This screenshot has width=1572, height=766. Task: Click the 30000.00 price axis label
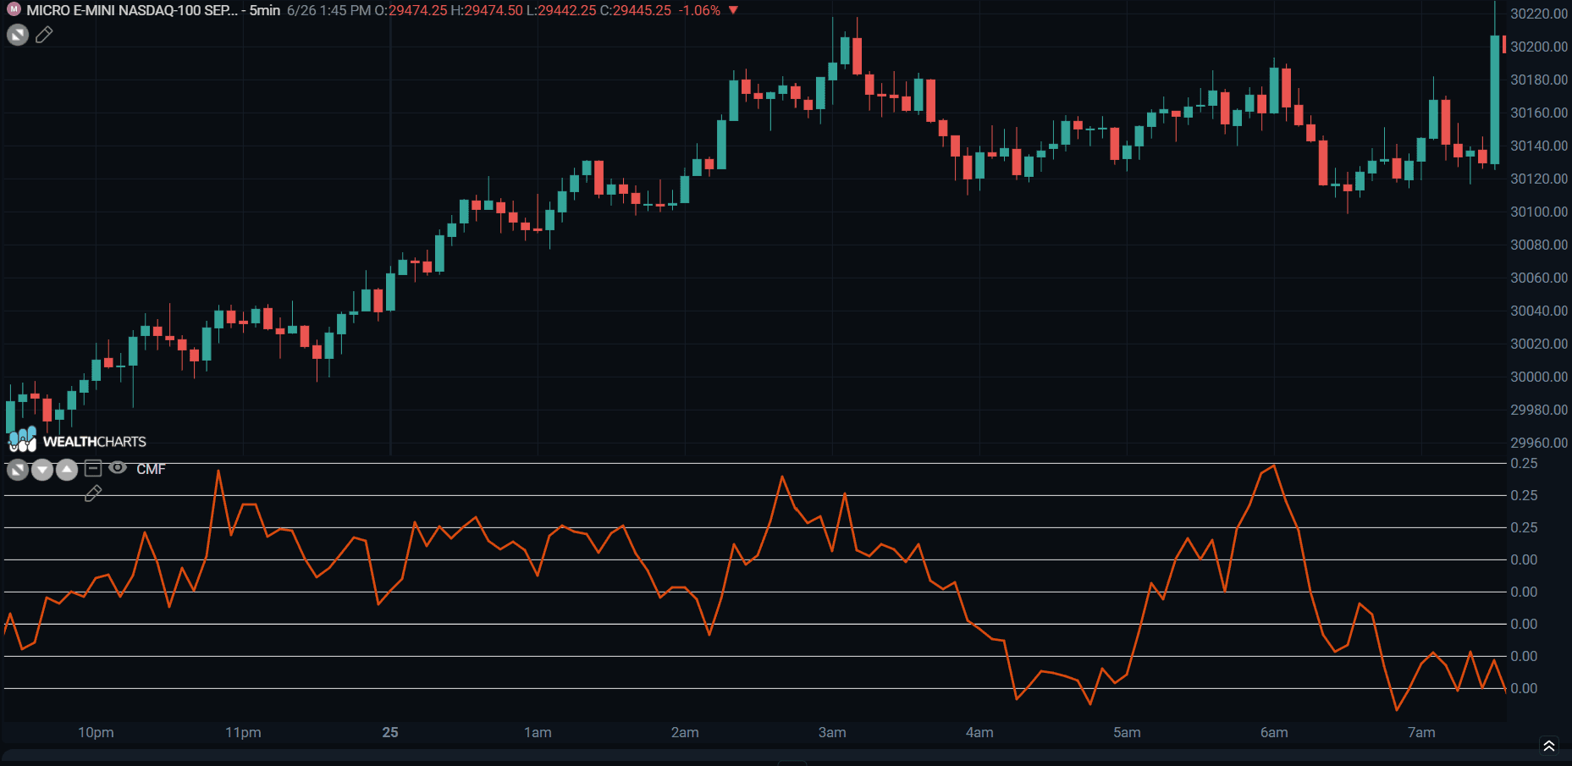[x=1539, y=377]
